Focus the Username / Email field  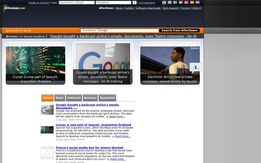pos(77,2)
